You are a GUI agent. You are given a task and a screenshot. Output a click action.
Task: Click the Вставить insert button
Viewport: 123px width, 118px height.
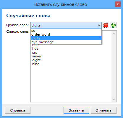[76, 110]
